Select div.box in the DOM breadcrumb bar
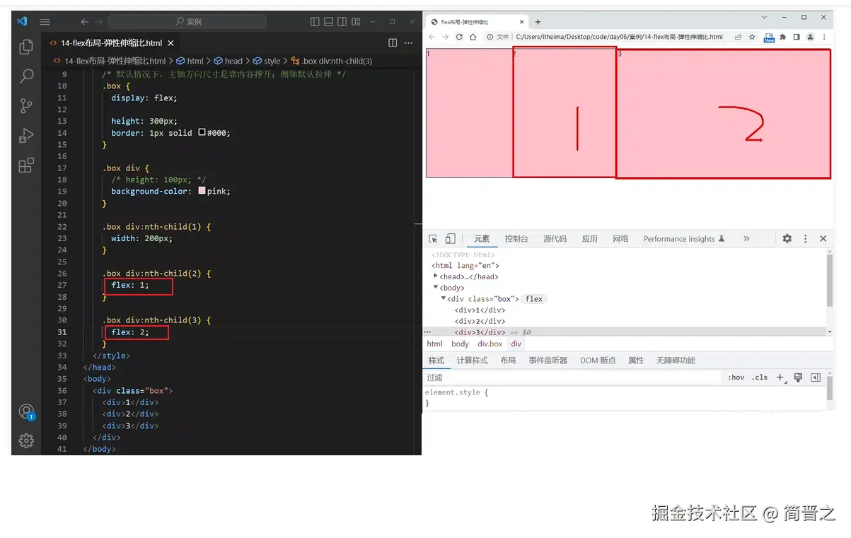Screen dimensions: 851x538 tap(489, 344)
